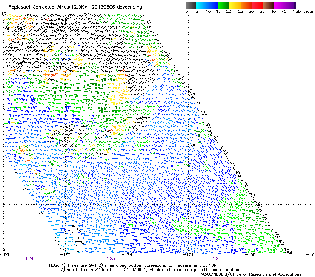Click the latitude '10' axis label
The width and height of the screenshot is (315, 277).
point(3,14)
